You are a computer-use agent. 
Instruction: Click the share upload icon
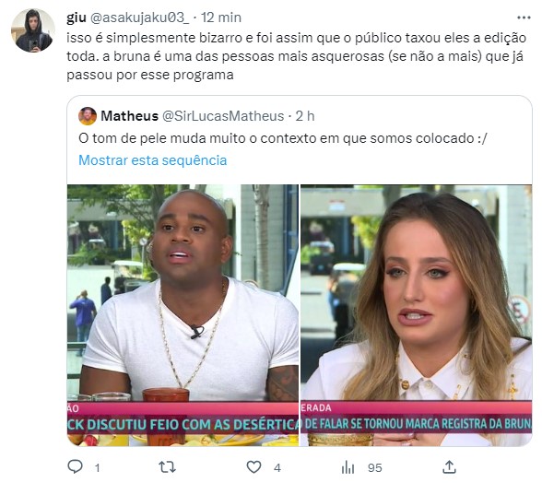click(449, 467)
